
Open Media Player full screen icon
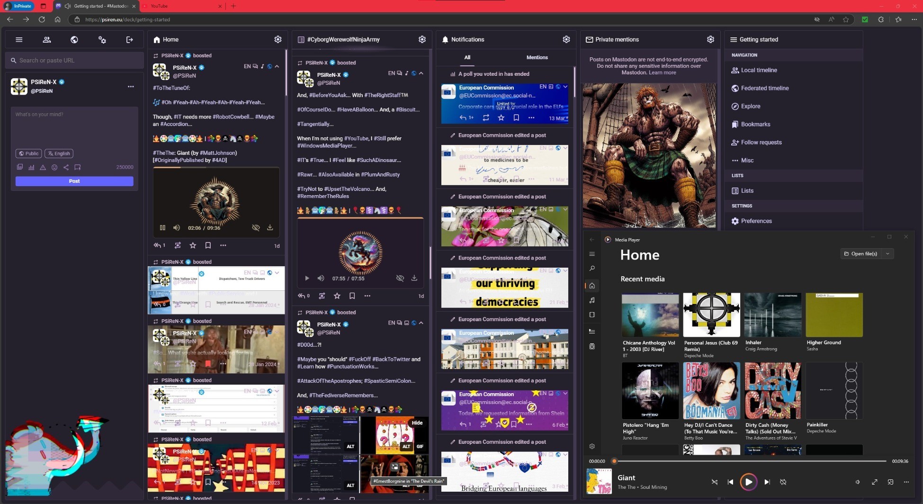(x=875, y=482)
